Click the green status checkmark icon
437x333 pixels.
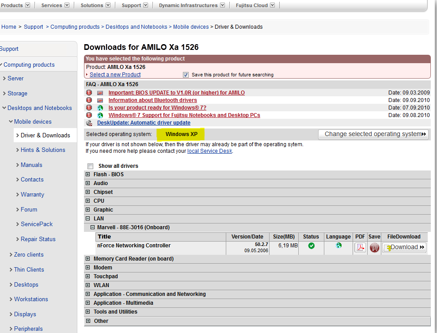coord(312,246)
